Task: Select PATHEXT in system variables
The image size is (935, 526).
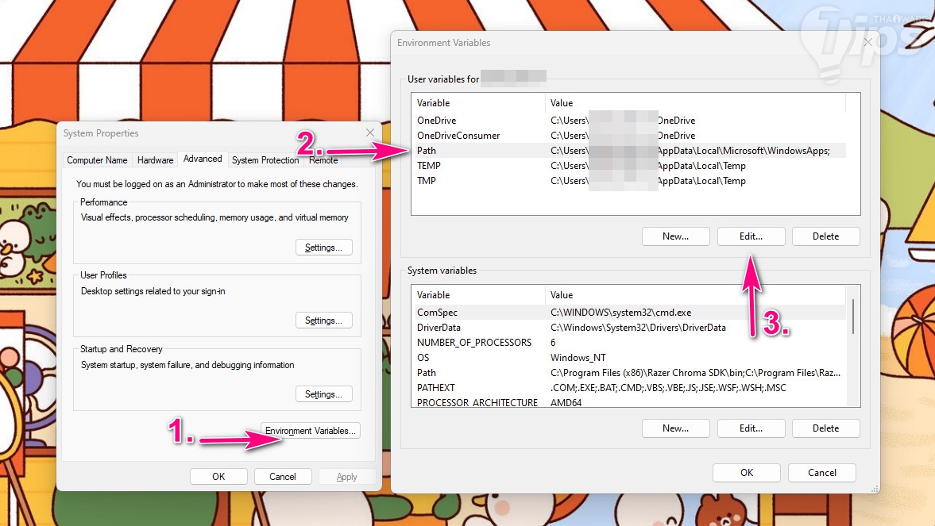Action: [628, 387]
